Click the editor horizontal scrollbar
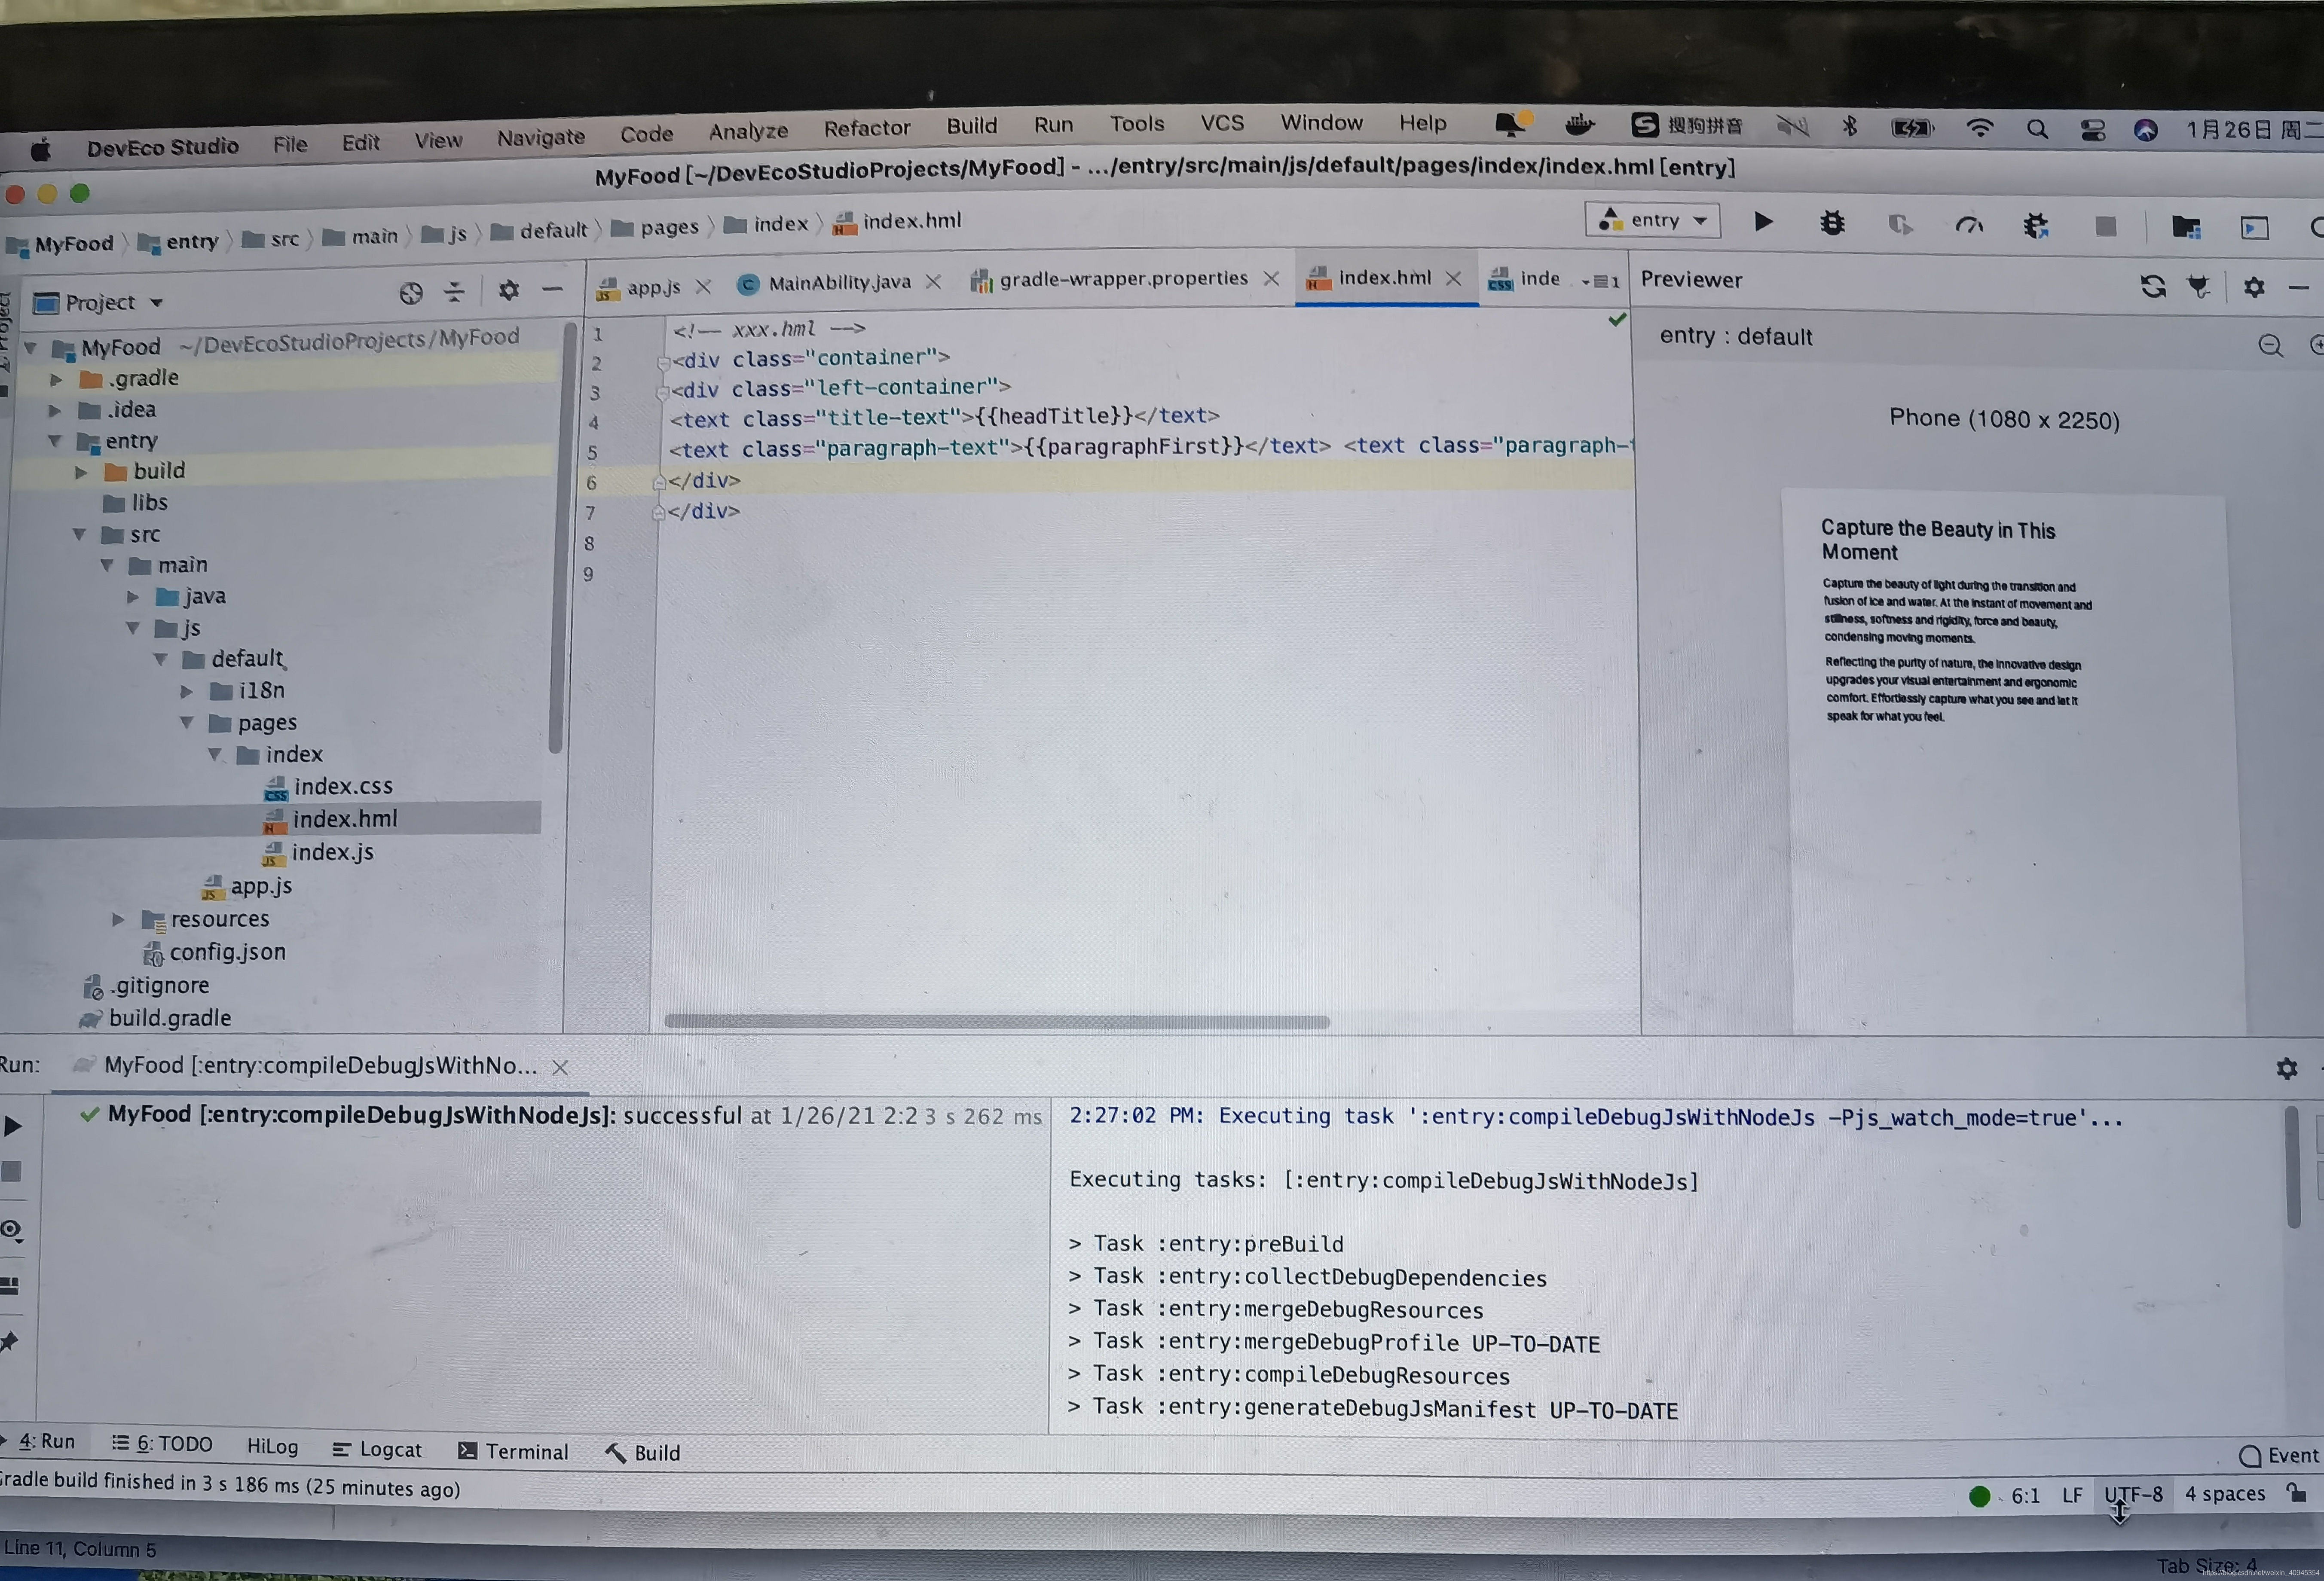The width and height of the screenshot is (2324, 1581). pyautogui.click(x=996, y=1021)
